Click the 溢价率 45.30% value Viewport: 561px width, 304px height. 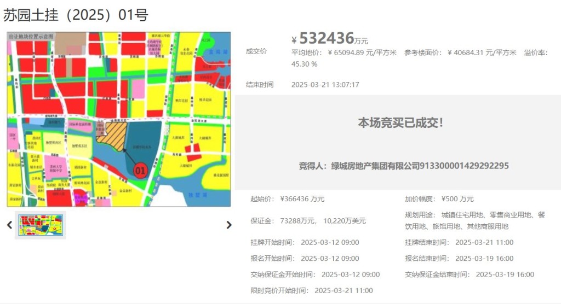[304, 64]
